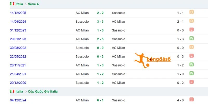Click the W result badge for 21/04/2021
The height and width of the screenshot is (104, 208).
tap(191, 73)
